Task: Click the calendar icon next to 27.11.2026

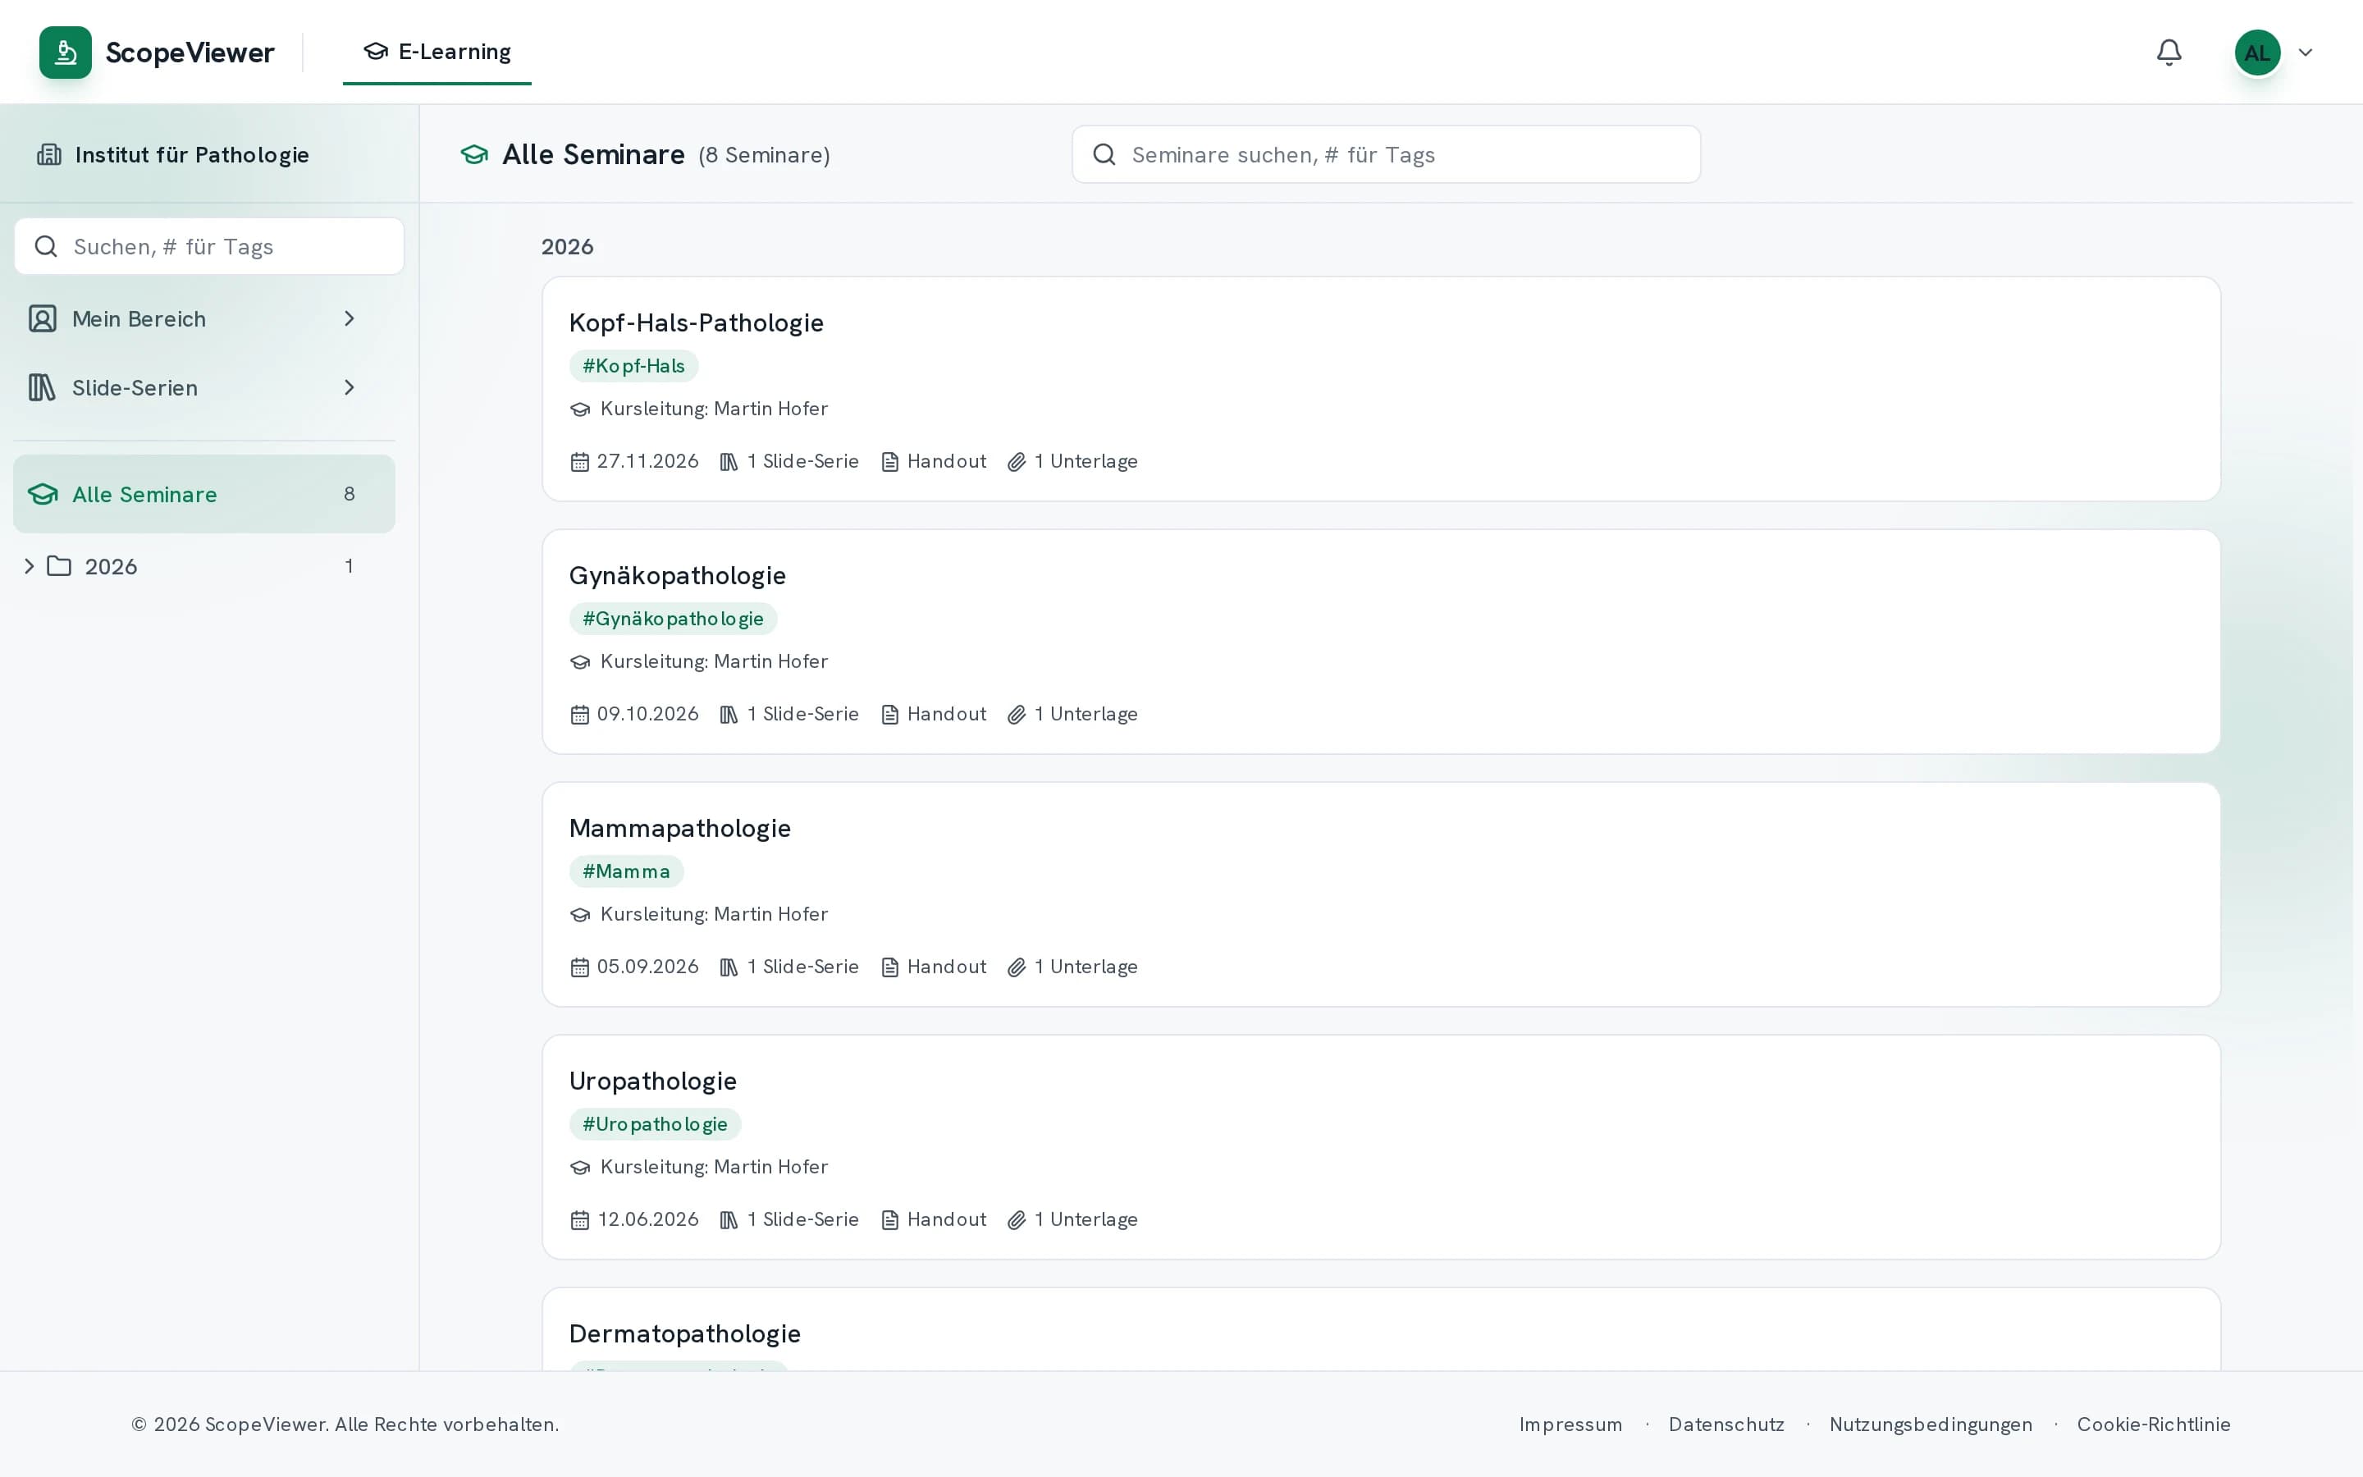Action: point(580,461)
